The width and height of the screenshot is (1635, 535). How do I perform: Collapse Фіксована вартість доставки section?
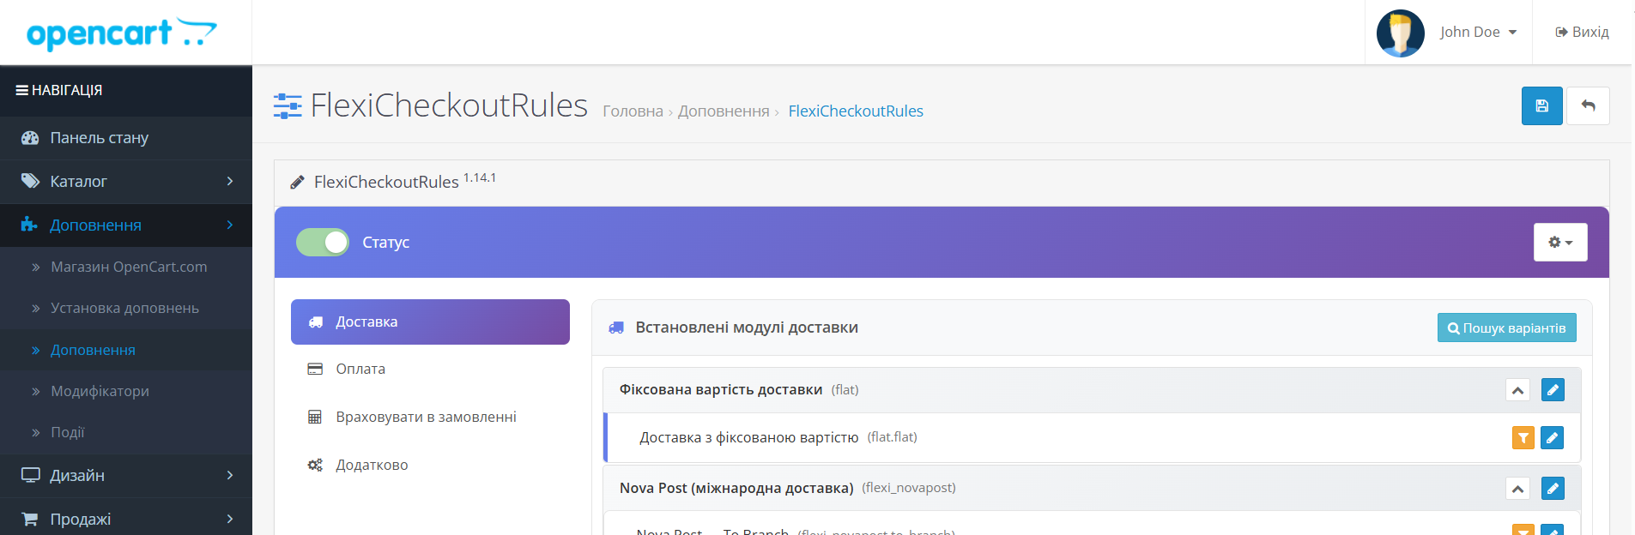point(1517,390)
